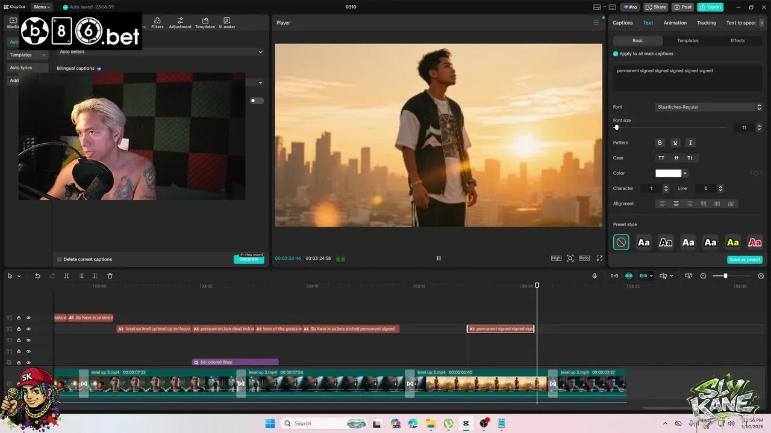Apply underline text pattern
This screenshot has width=771, height=433.
coord(675,143)
